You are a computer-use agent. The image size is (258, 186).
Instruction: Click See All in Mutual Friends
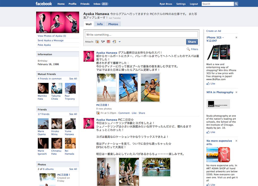tap(73, 79)
